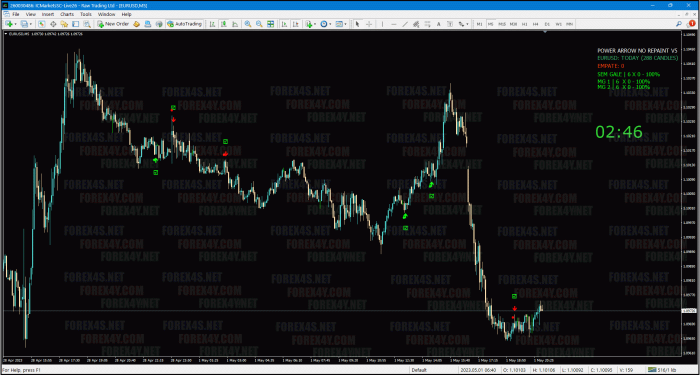
Task: Open the Periodicity clock dropdown
Action: pyautogui.click(x=325, y=24)
